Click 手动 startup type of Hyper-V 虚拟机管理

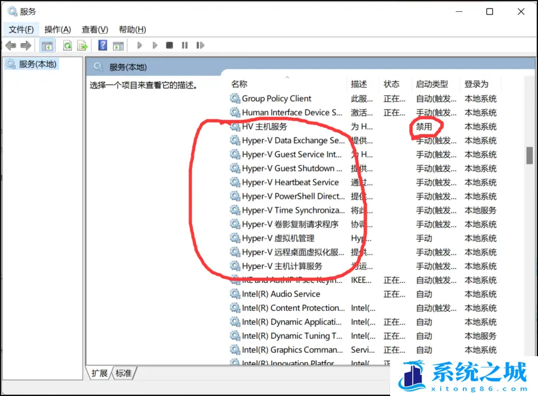coord(424,238)
